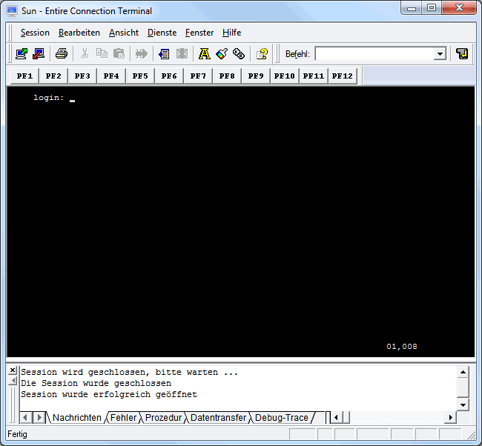
Task: Click the help question mark icon
Action: (x=262, y=54)
